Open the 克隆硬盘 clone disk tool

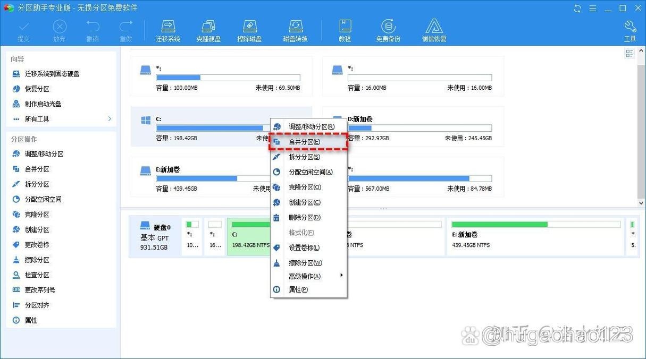pos(208,29)
